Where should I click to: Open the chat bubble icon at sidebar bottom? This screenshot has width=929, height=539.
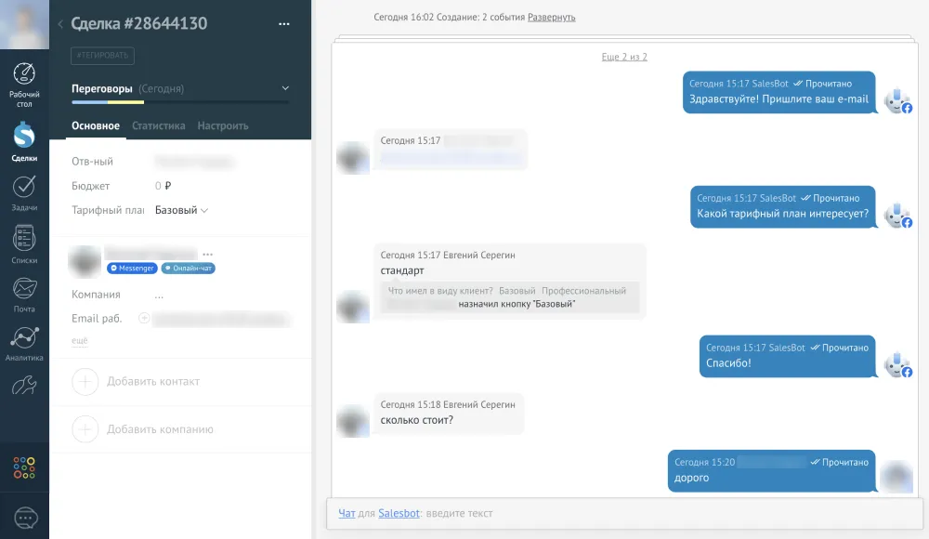pos(25,519)
